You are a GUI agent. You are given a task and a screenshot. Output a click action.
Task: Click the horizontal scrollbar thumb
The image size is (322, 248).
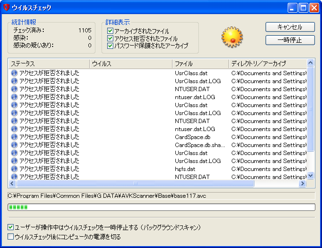(135, 183)
